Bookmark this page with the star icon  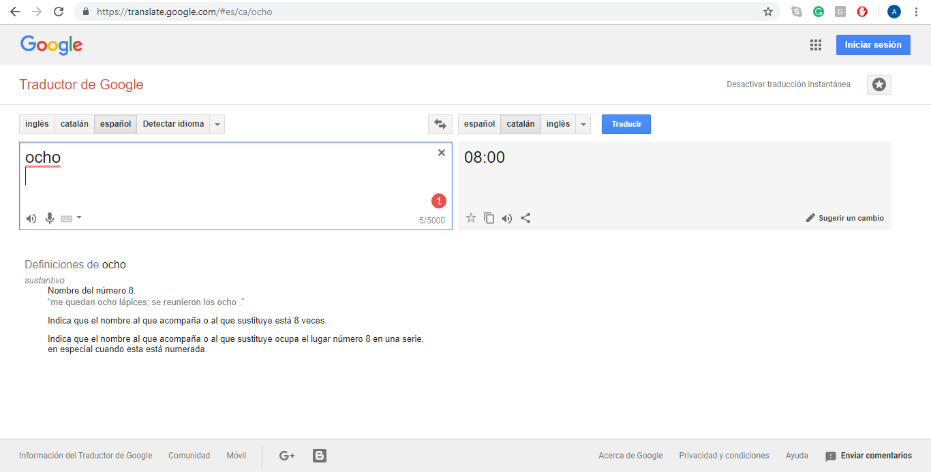[x=768, y=12]
